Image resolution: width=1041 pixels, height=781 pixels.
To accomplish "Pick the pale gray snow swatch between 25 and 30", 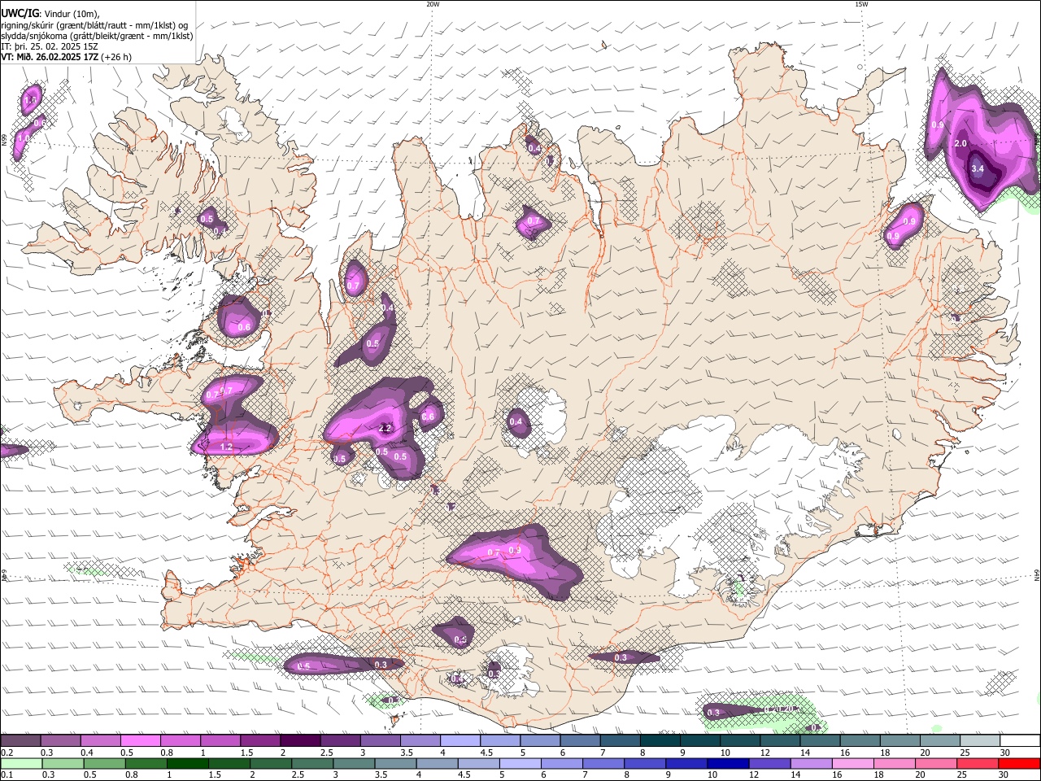I will [x=981, y=741].
